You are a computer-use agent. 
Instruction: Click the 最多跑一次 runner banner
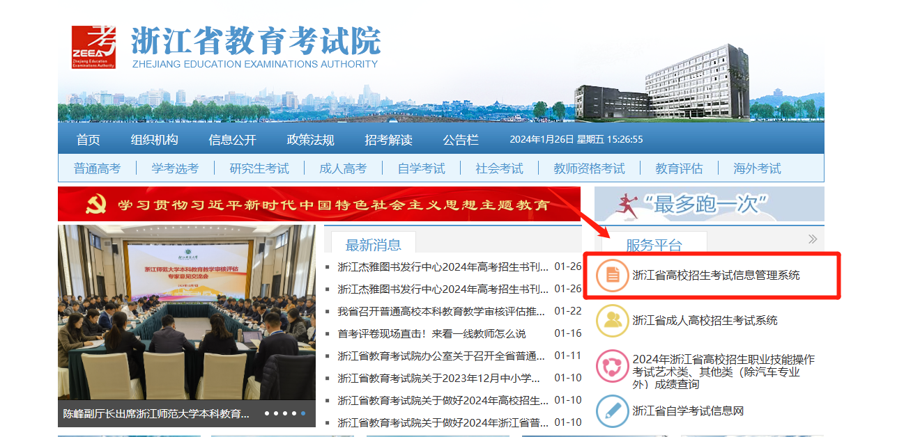(x=709, y=204)
